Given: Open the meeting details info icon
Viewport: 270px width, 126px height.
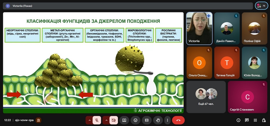Looking at the screenshot, I should click(238, 120).
